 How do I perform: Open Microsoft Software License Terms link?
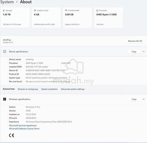pos(24,129)
